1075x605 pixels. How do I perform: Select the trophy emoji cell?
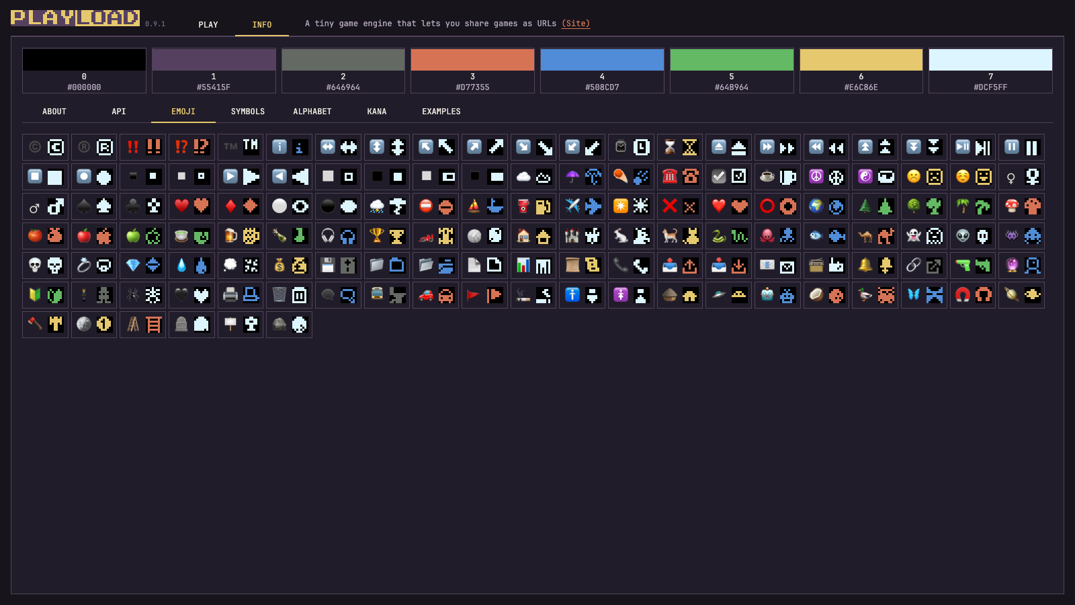[387, 236]
